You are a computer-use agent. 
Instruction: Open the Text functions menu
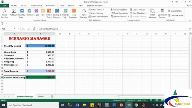pyautogui.click(x=43, y=13)
